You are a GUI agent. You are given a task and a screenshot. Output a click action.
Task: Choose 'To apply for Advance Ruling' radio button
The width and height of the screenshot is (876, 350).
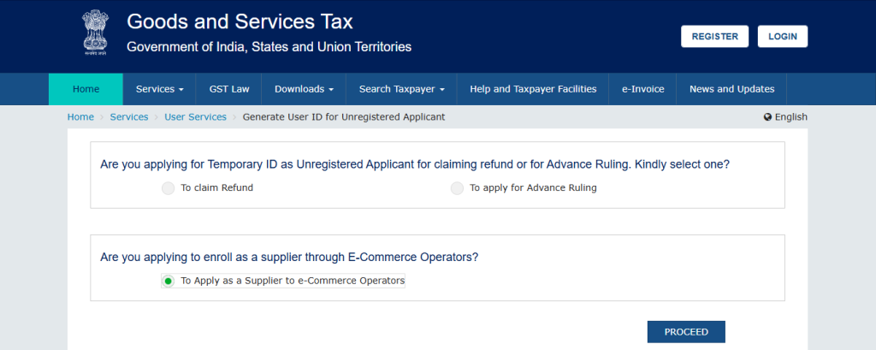click(457, 188)
